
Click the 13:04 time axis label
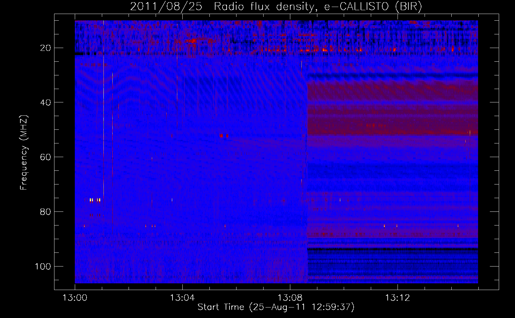pos(182,298)
